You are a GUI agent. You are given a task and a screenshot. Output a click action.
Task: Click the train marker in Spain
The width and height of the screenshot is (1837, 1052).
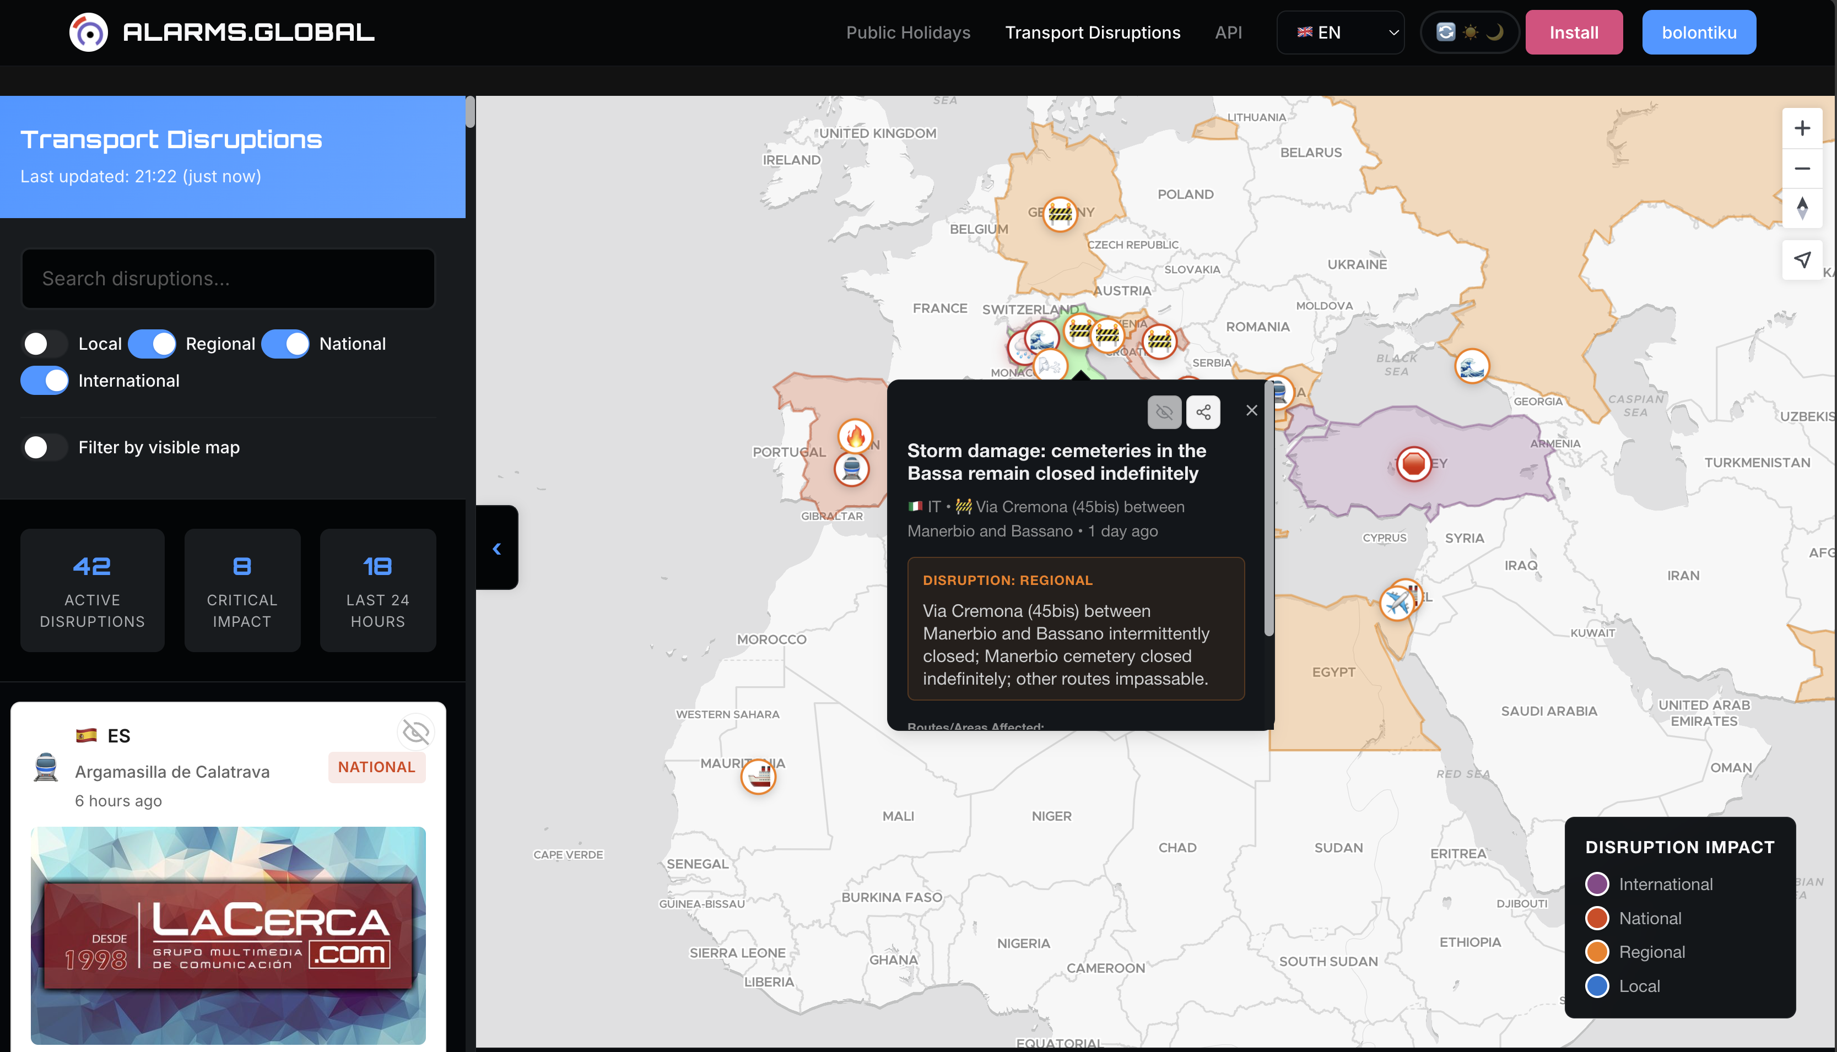pos(851,470)
